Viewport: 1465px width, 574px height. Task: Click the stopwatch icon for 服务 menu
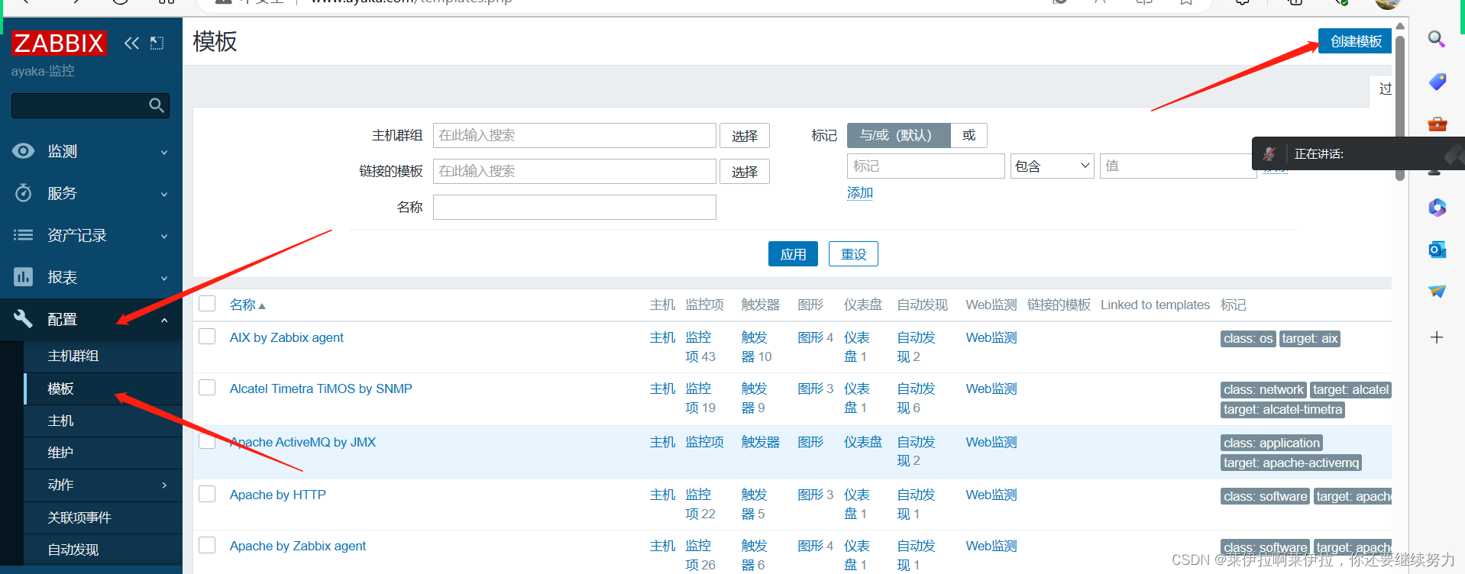click(24, 193)
